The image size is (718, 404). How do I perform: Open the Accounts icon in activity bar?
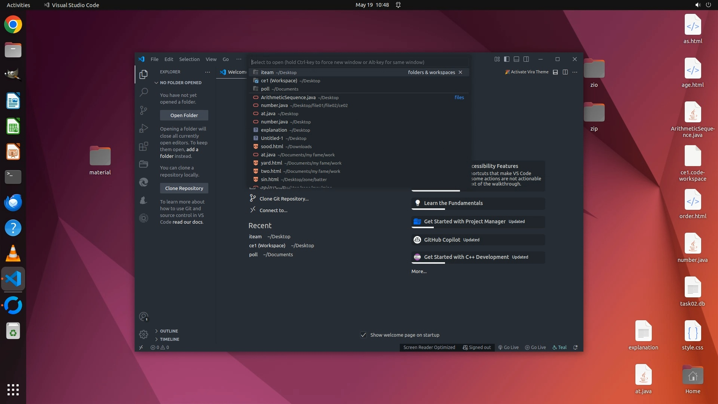[144, 317]
